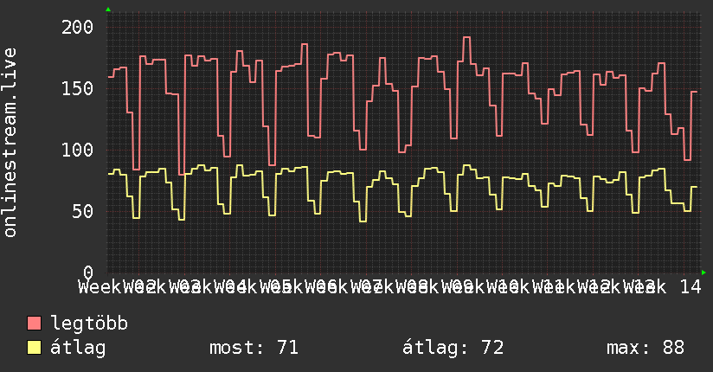Click the 50 y-axis label
Image resolution: width=713 pixels, height=372 pixels.
(x=83, y=211)
